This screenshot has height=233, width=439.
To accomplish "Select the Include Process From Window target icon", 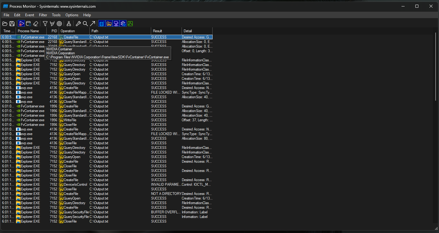I will coord(59,24).
